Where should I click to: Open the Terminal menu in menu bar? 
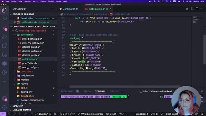[x=51, y=1]
